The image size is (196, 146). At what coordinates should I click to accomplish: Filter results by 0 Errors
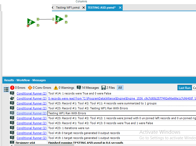coord(18,88)
